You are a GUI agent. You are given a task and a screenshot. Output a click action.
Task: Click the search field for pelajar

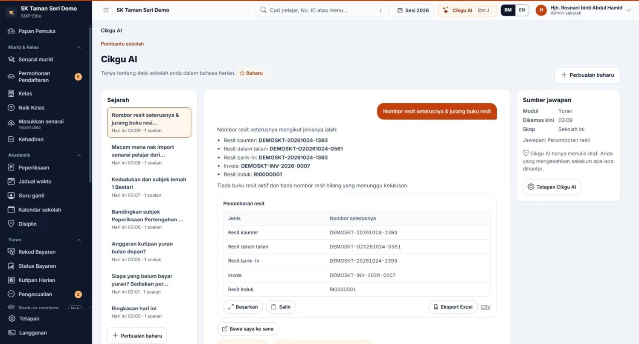(322, 10)
